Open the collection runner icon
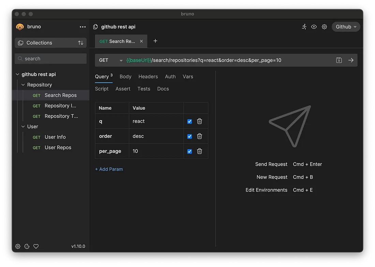This screenshot has height=267, width=375. (304, 27)
